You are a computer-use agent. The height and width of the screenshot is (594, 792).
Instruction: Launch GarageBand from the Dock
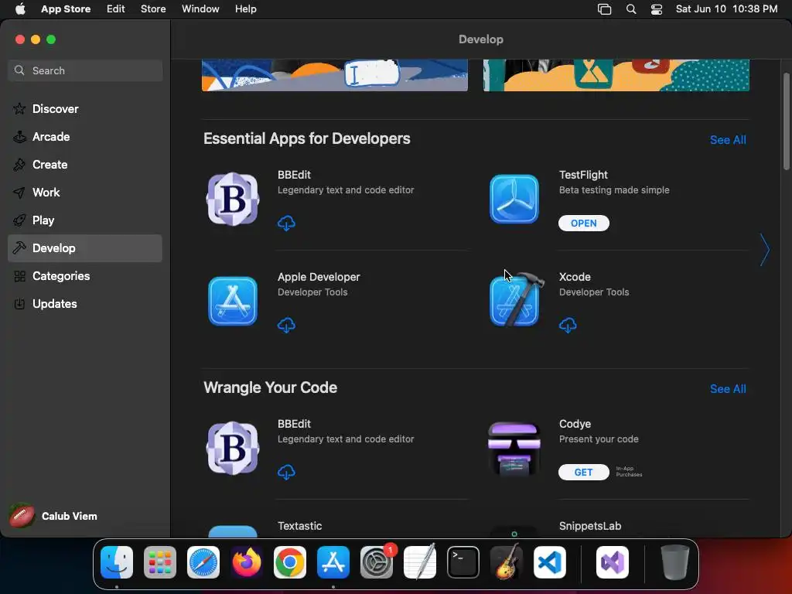coord(506,562)
